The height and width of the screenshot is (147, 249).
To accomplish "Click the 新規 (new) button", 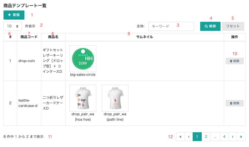I will point(14,15).
